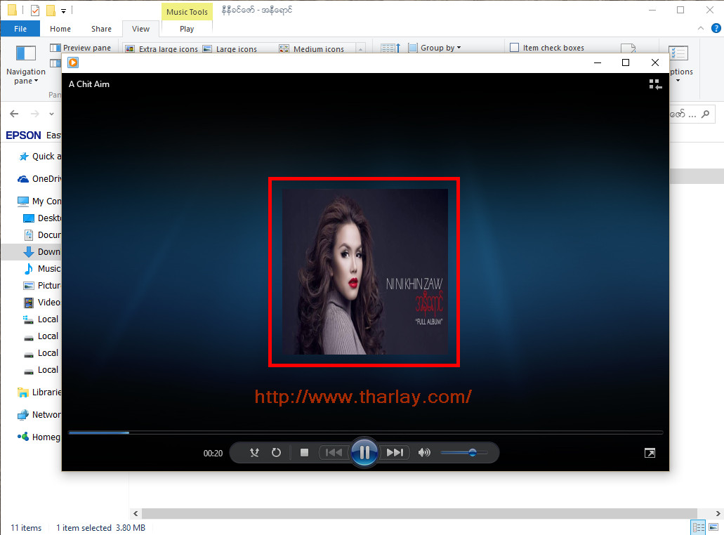724x535 pixels.
Task: Click the horizontal scrollbar left arrow
Action: point(136,513)
